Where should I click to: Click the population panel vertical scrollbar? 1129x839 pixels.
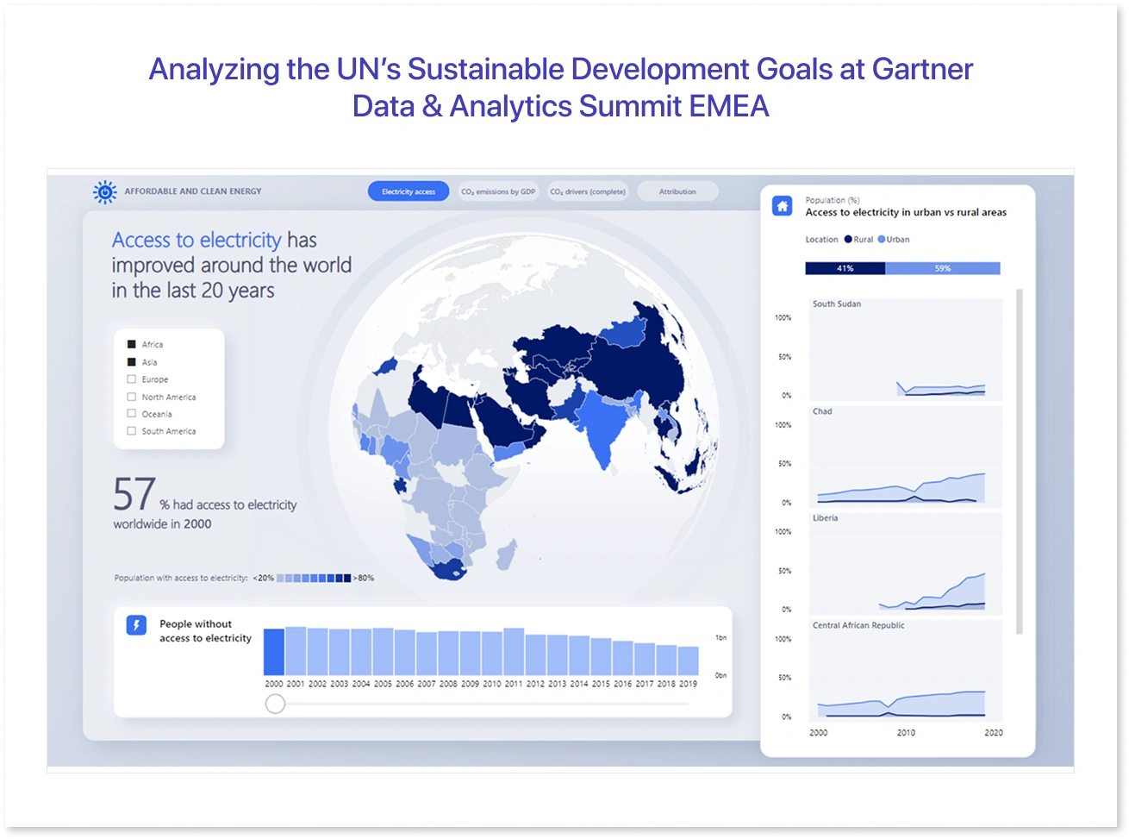(1020, 461)
